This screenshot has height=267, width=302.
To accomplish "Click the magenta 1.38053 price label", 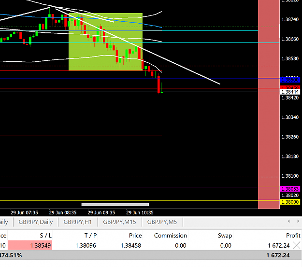I will 290,189.
